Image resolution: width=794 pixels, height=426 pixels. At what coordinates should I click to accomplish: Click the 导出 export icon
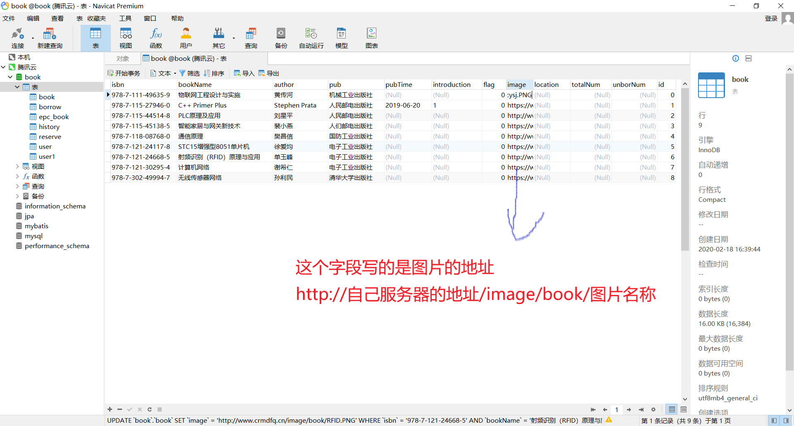[x=269, y=73]
